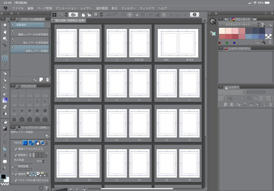274x191 pixels.
Task: Pick brush size 0.5
Action: point(29,103)
